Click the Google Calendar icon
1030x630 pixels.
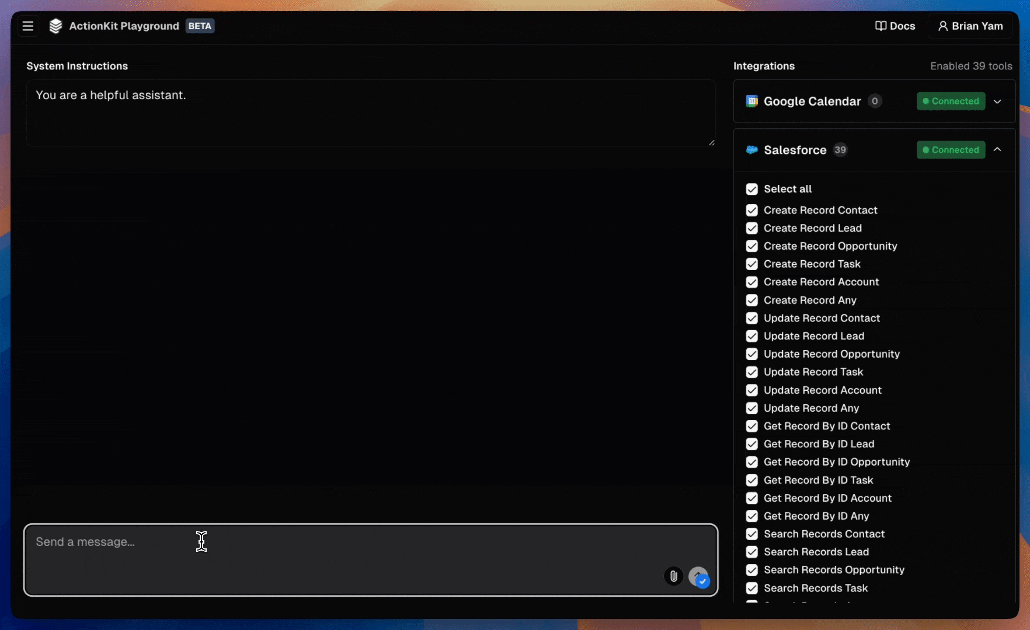click(x=751, y=101)
